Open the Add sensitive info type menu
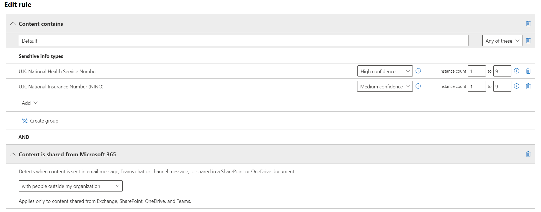Image resolution: width=541 pixels, height=212 pixels. (30, 103)
